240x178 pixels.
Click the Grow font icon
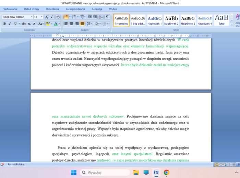click(x=47, y=17)
